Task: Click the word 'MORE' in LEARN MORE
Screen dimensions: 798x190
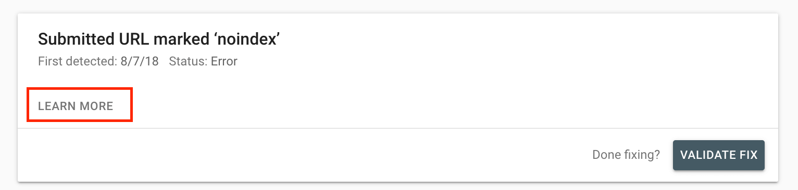Action: [x=96, y=106]
